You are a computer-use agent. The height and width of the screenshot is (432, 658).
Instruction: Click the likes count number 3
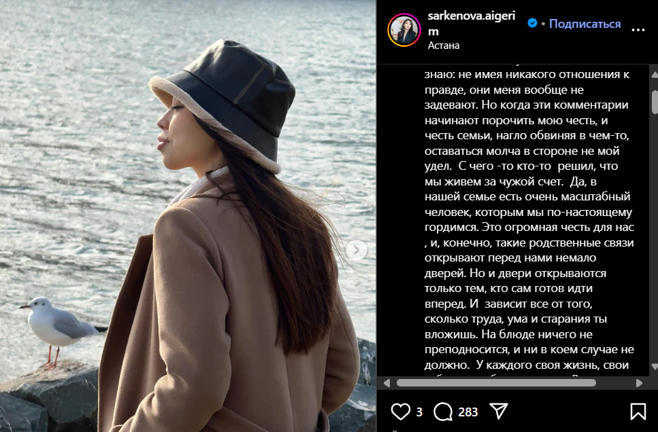[418, 412]
